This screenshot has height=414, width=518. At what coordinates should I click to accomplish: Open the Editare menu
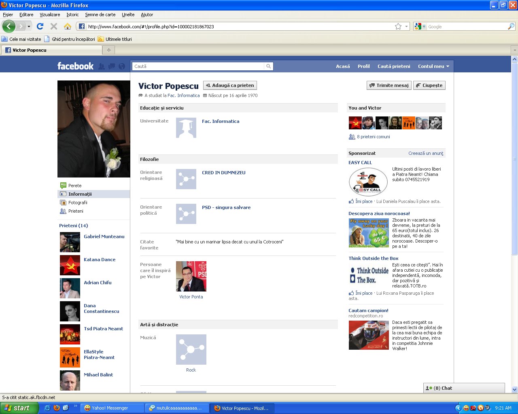click(26, 15)
